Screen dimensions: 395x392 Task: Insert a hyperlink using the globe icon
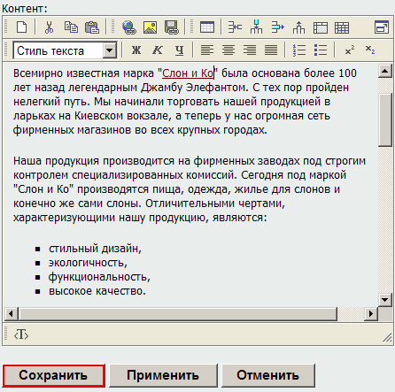[129, 27]
